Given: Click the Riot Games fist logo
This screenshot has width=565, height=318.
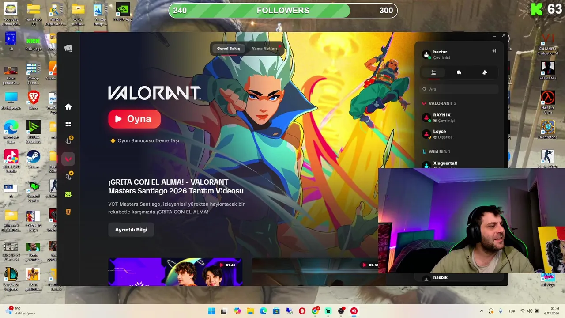Looking at the screenshot, I should [68, 48].
